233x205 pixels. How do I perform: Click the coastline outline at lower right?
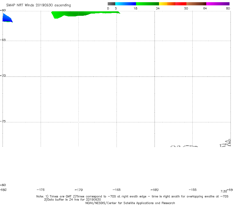tap(225, 143)
